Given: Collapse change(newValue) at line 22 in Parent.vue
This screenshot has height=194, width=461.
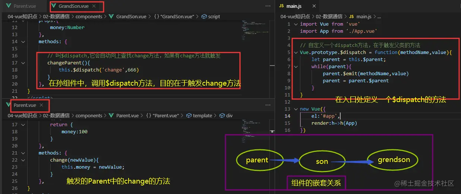Looking at the screenshot, I should point(23,160).
